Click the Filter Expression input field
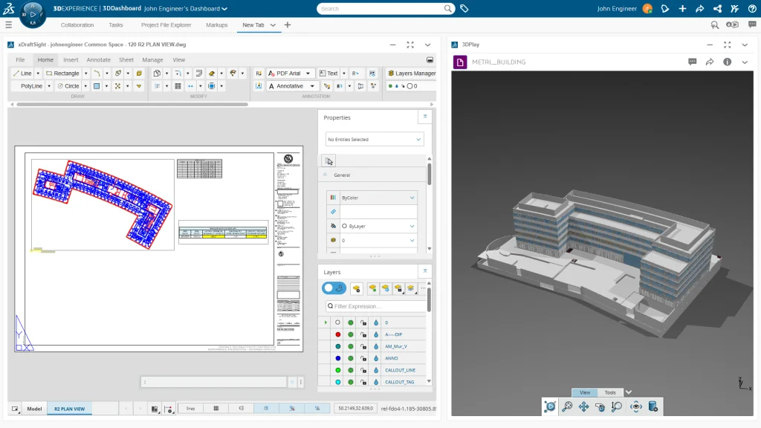Image resolution: width=761 pixels, height=428 pixels. click(378, 306)
